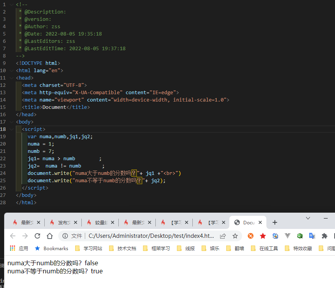Viewport: 335px width, 288px height.
Task: Open the 在线工具 bookmark folder
Action: (264, 248)
